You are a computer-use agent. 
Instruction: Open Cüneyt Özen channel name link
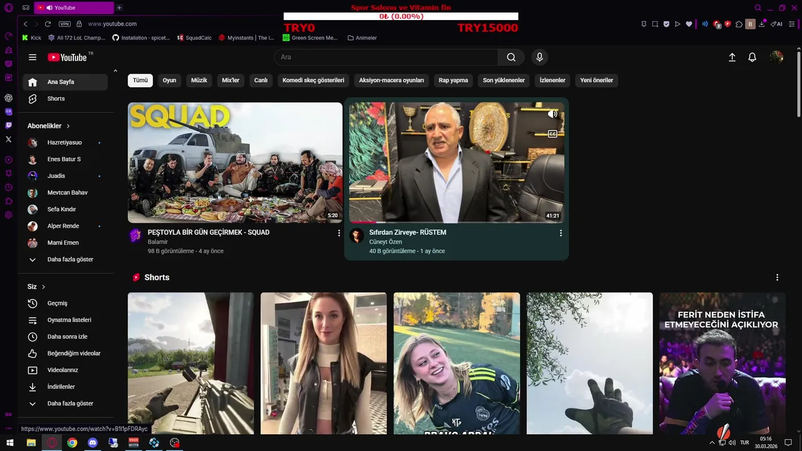(x=385, y=242)
